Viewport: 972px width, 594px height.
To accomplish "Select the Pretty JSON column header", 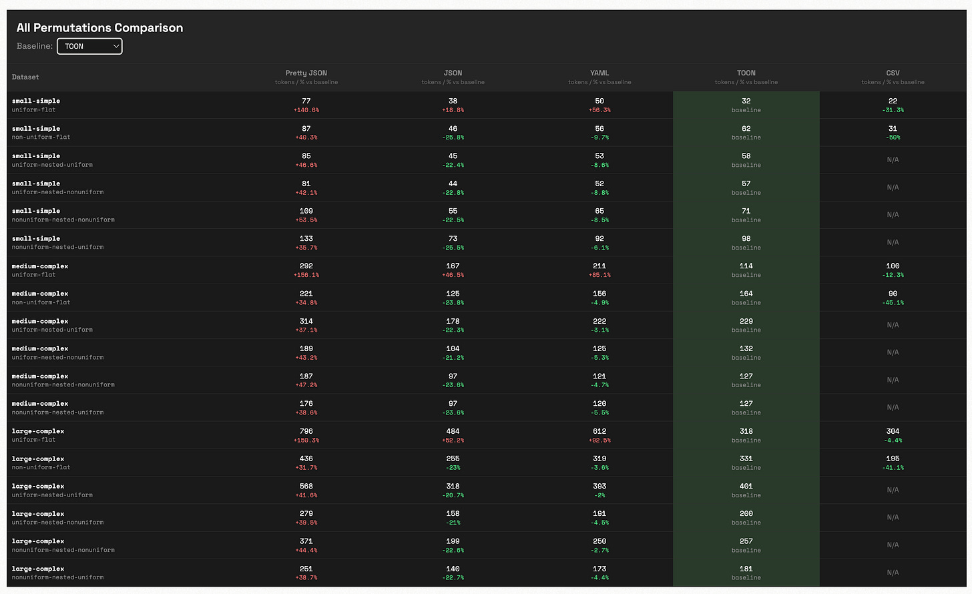I will (x=306, y=77).
